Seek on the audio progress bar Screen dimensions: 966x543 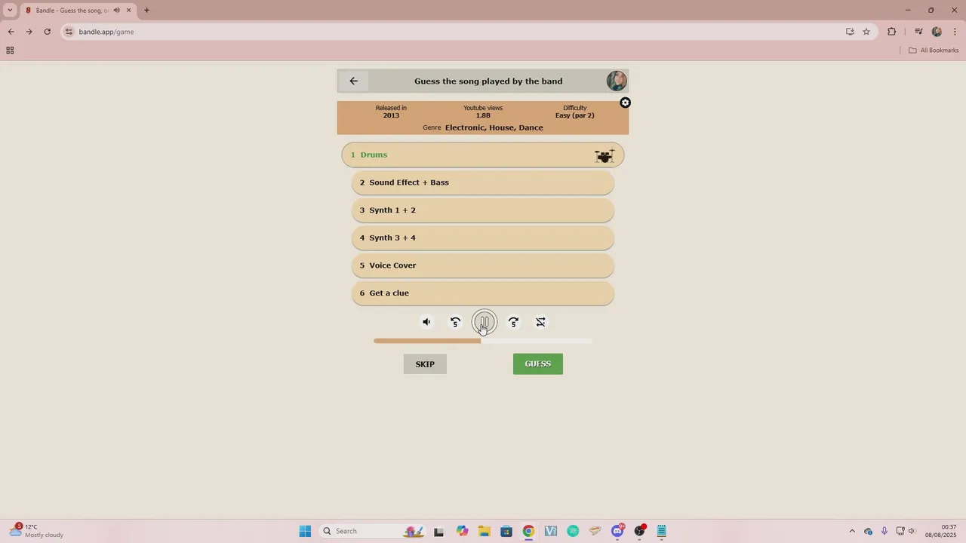[x=483, y=341]
